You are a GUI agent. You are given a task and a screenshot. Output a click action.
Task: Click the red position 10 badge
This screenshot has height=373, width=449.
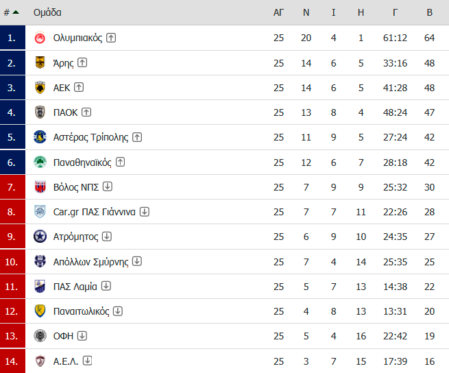(x=12, y=261)
